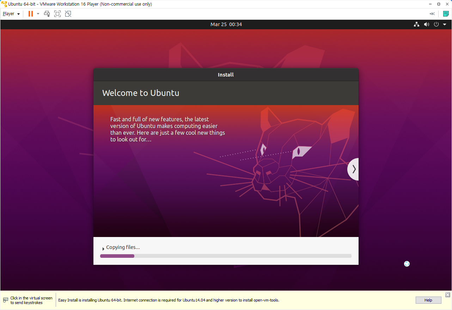The image size is (452, 310).
Task: Click the small globe icon on desktop
Action: pos(407,264)
